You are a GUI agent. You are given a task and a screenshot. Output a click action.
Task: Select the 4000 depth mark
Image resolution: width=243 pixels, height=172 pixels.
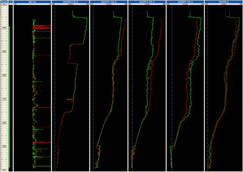(4, 170)
